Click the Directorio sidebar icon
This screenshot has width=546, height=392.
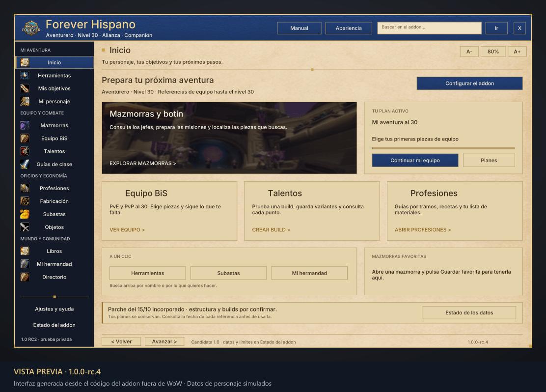coord(25,277)
